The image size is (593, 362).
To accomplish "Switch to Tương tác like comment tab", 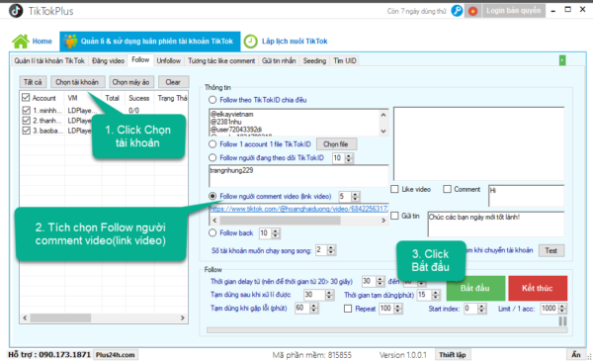I will [x=221, y=60].
